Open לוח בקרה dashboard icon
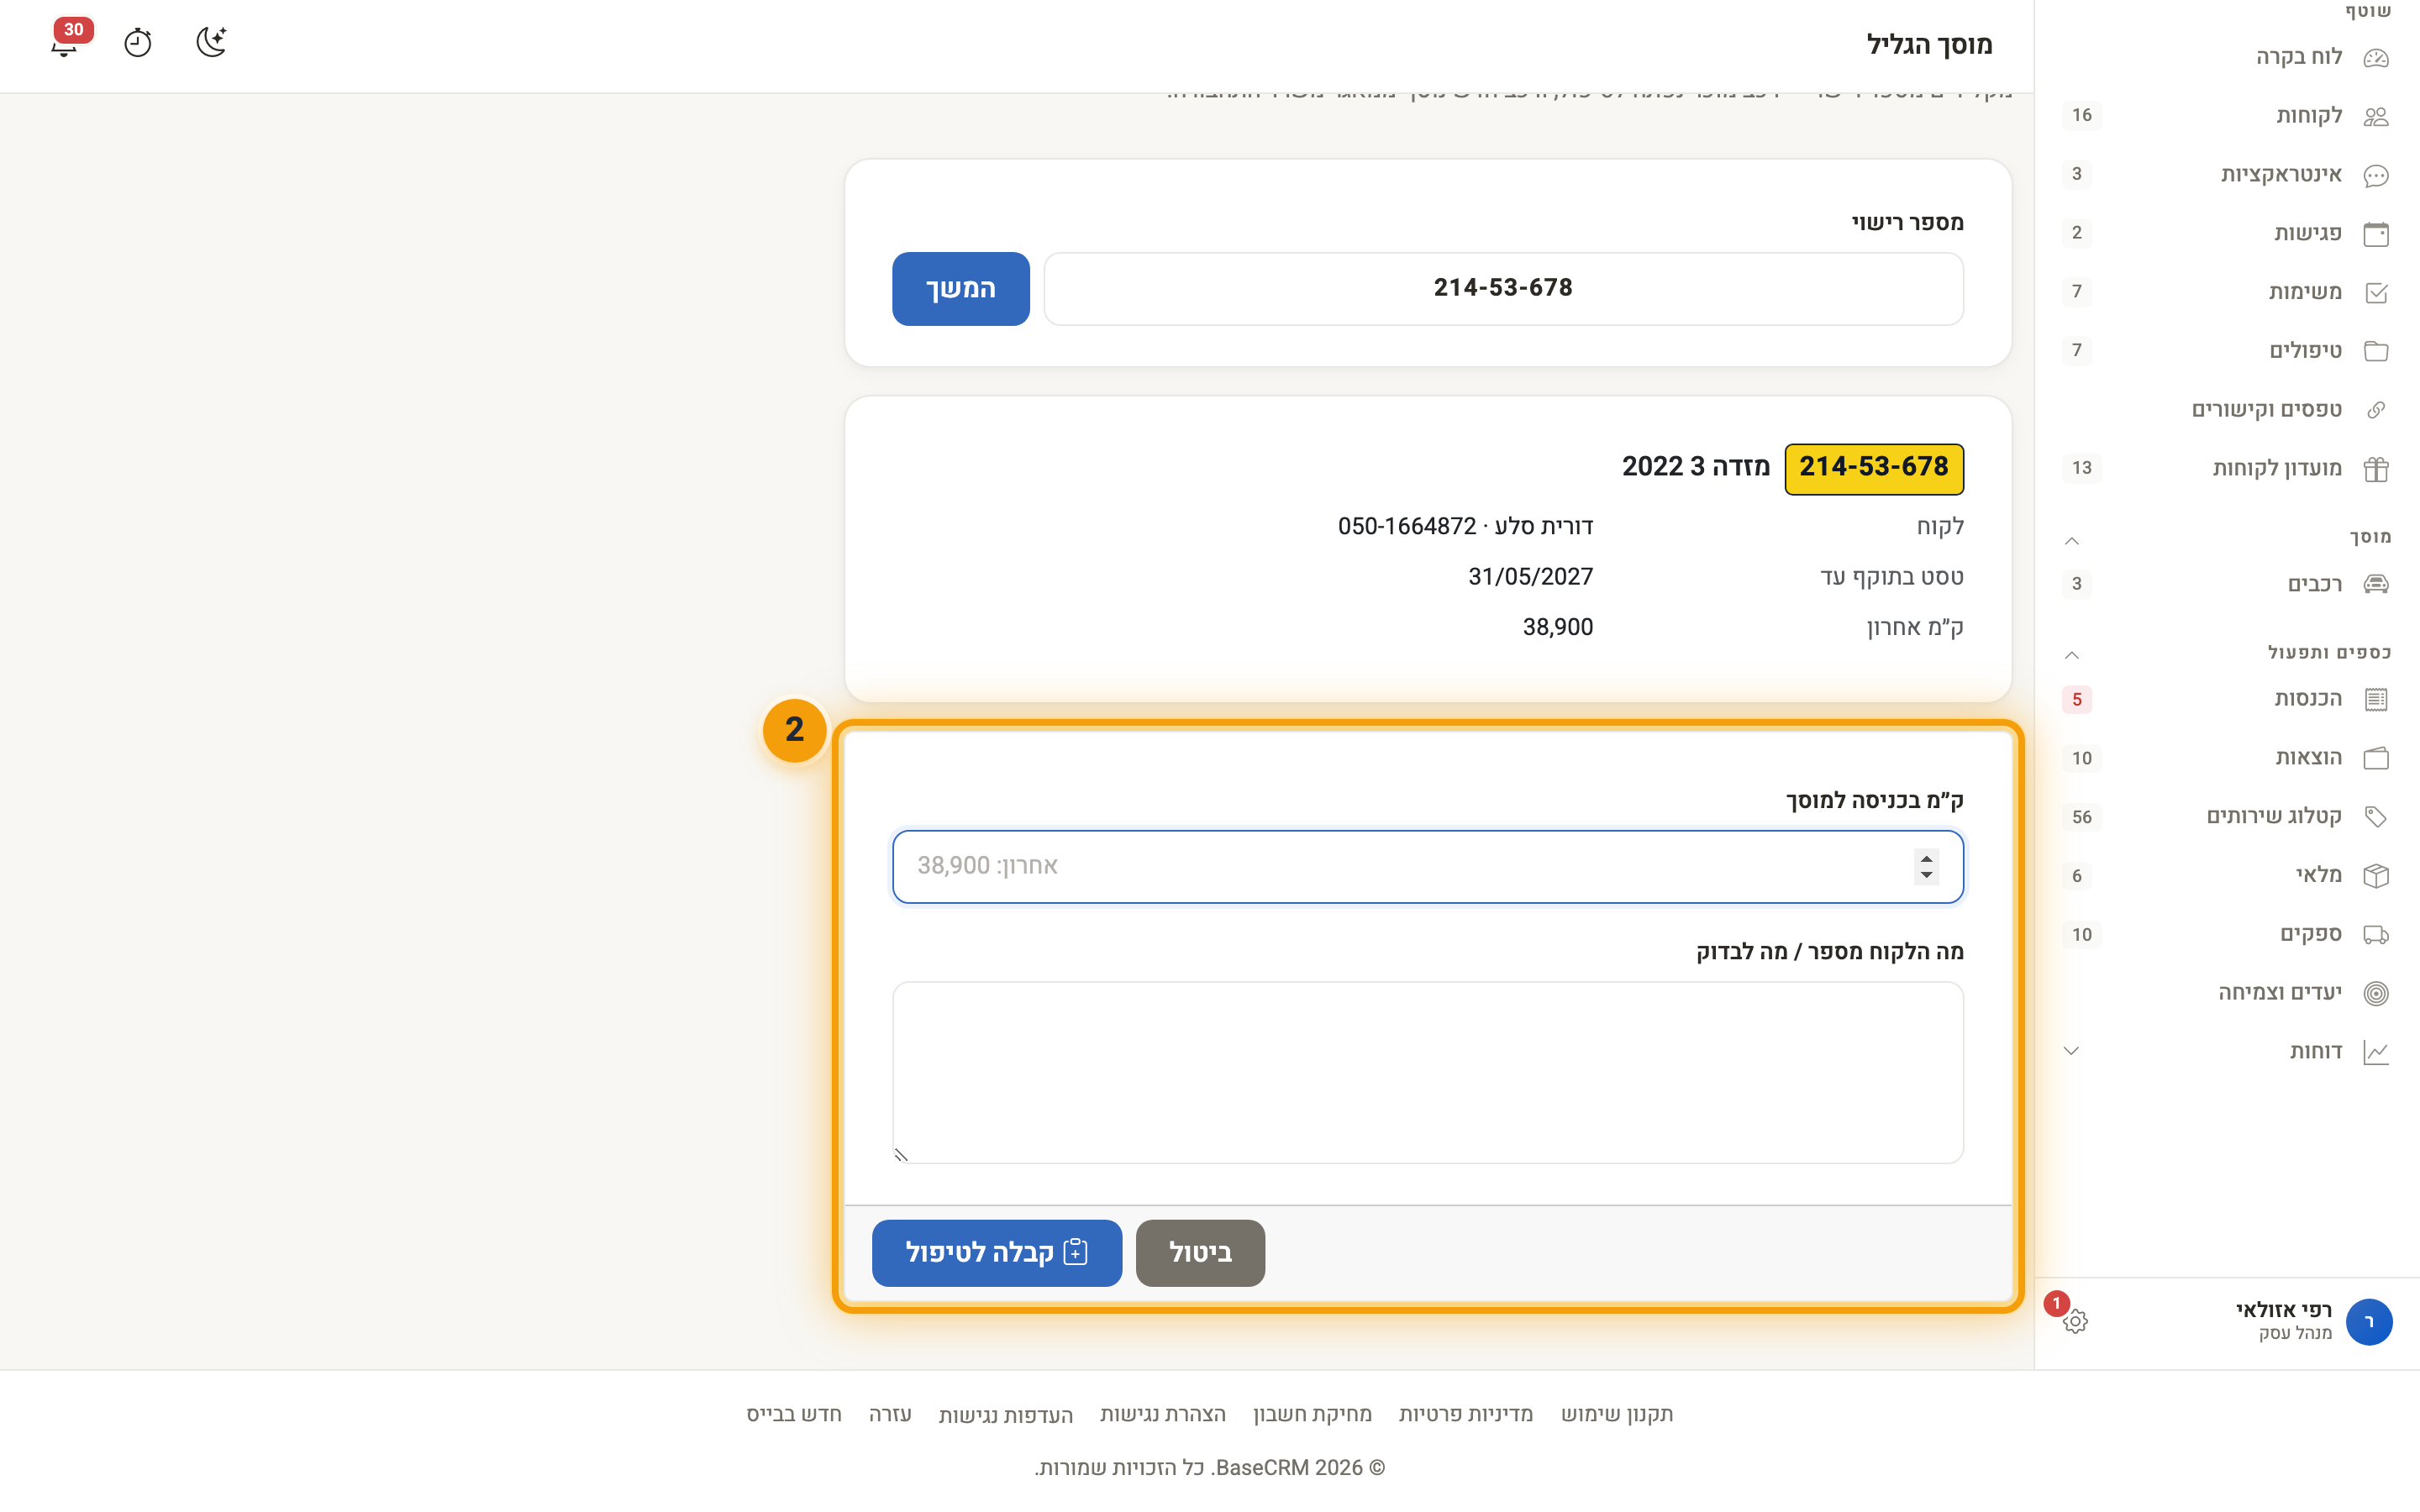This screenshot has height=1512, width=2420. [x=2376, y=57]
